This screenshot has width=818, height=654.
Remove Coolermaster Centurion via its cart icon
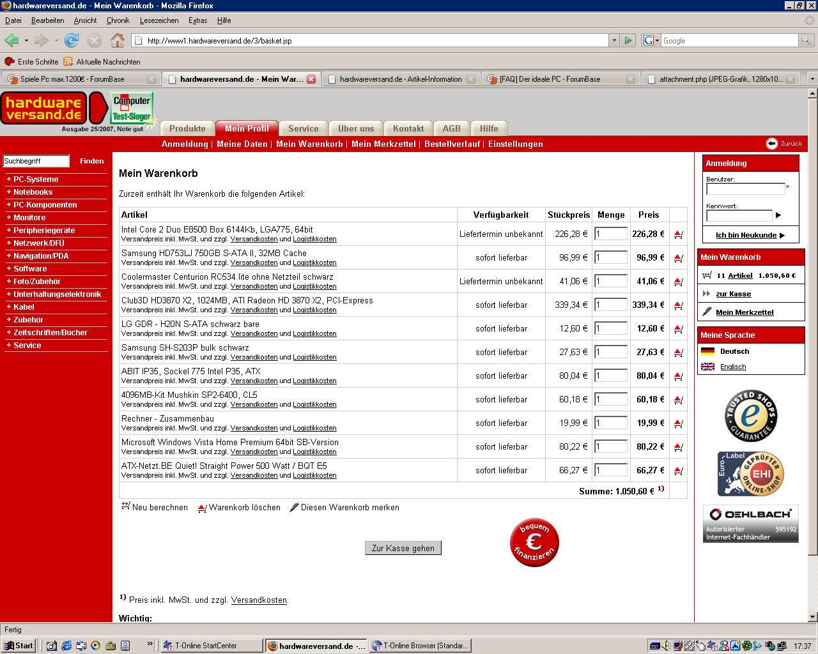(x=678, y=282)
